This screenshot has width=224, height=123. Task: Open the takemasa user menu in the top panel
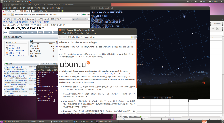pyautogui.click(x=214, y=1)
